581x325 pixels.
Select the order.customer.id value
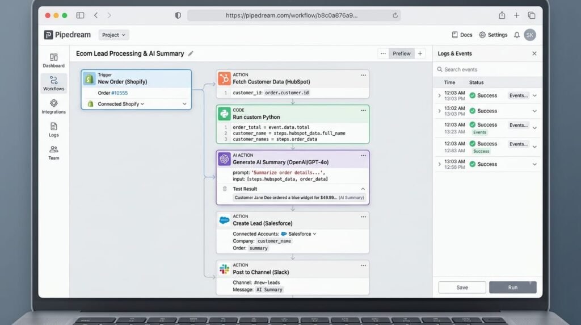(x=287, y=93)
